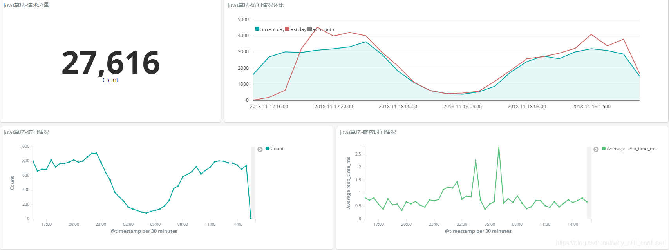Click the 2018-11-18 08:00 axis label
The width and height of the screenshot is (669, 250).
[527, 107]
